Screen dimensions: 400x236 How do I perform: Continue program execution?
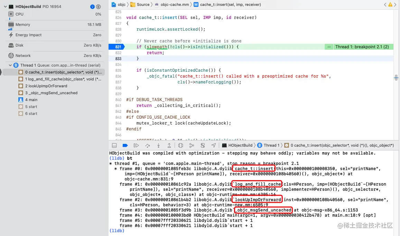point(136,145)
